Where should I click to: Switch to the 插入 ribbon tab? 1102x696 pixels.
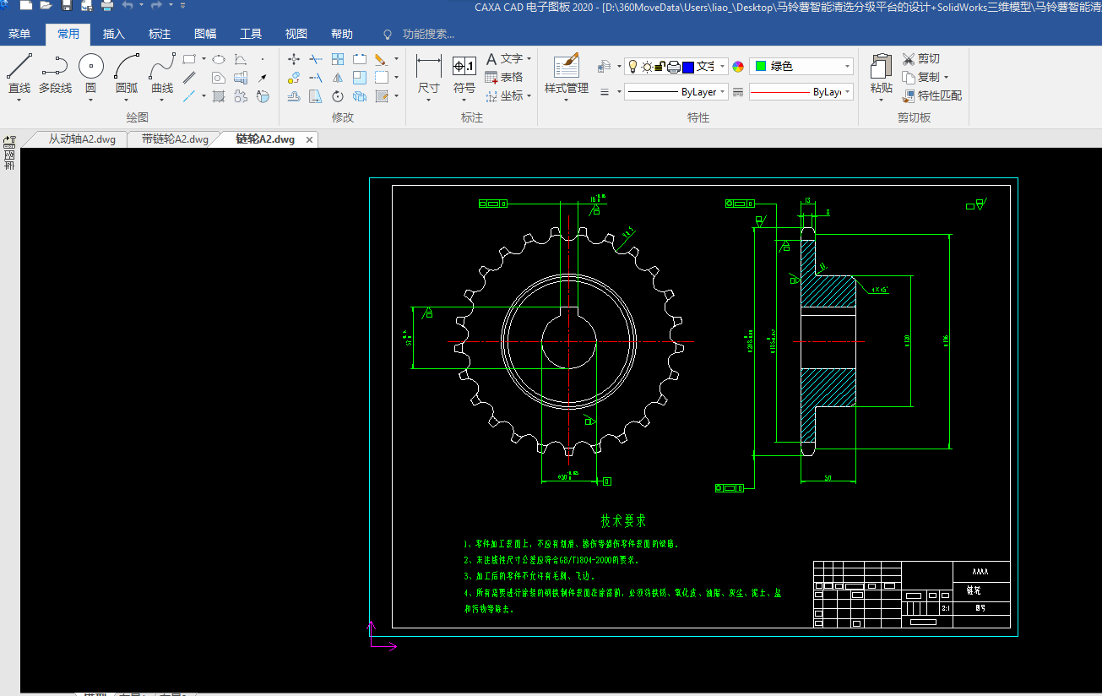[113, 35]
